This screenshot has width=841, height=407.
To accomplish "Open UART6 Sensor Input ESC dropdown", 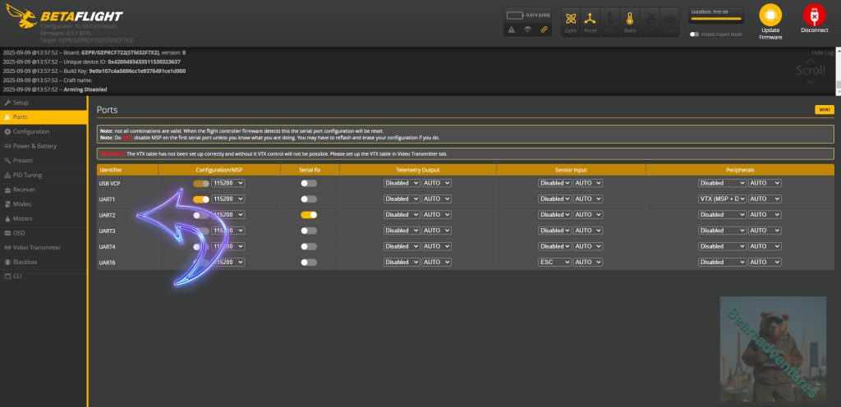I will tap(554, 263).
